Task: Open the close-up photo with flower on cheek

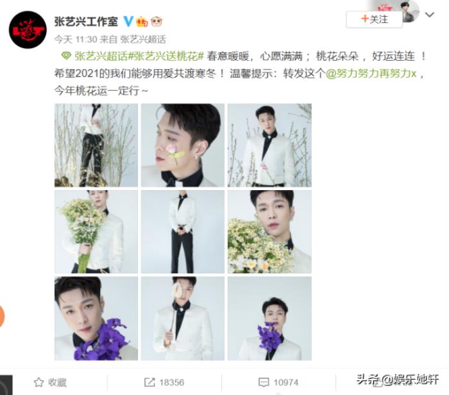Action: click(x=183, y=145)
